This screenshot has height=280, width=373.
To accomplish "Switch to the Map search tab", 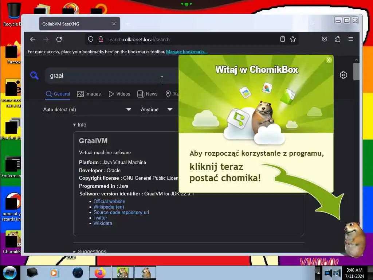I will click(x=172, y=94).
